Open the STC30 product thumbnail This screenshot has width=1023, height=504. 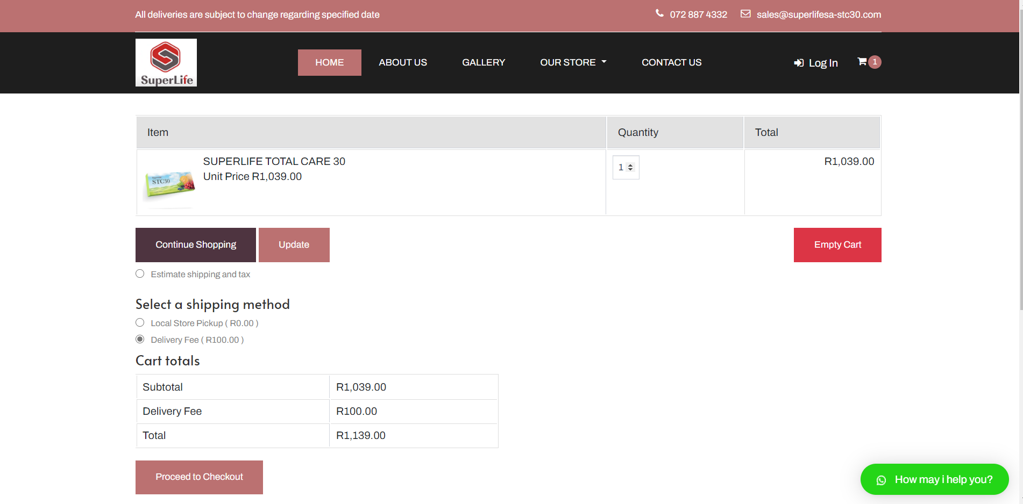pos(170,183)
